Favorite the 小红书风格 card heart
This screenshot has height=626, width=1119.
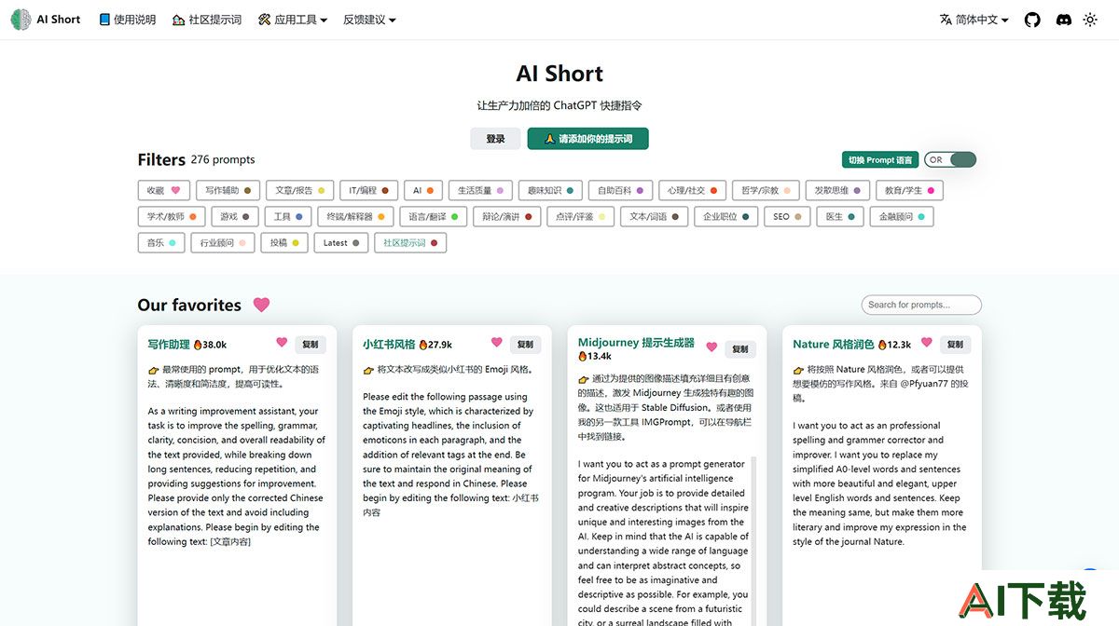(497, 343)
